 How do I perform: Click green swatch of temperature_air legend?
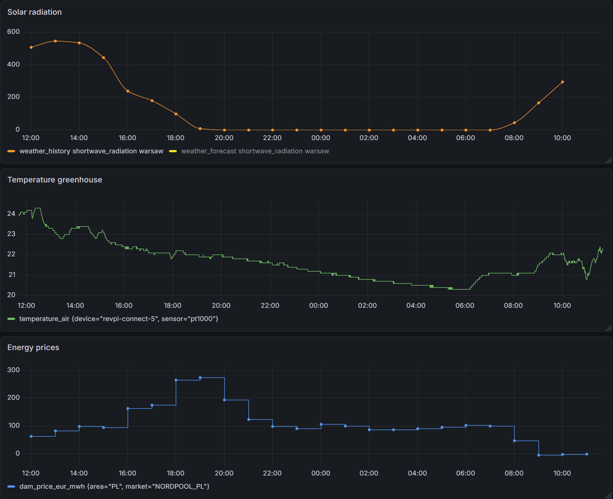coord(11,319)
